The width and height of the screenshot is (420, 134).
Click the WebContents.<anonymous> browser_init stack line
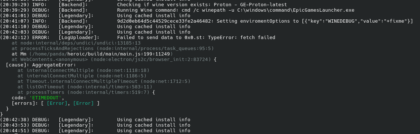tap(114, 60)
